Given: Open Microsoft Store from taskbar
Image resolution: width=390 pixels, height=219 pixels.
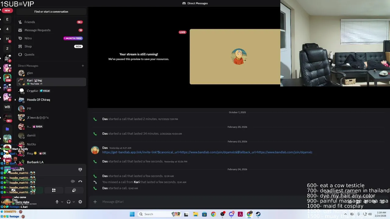Looking at the screenshot, I should (x=204, y=214).
